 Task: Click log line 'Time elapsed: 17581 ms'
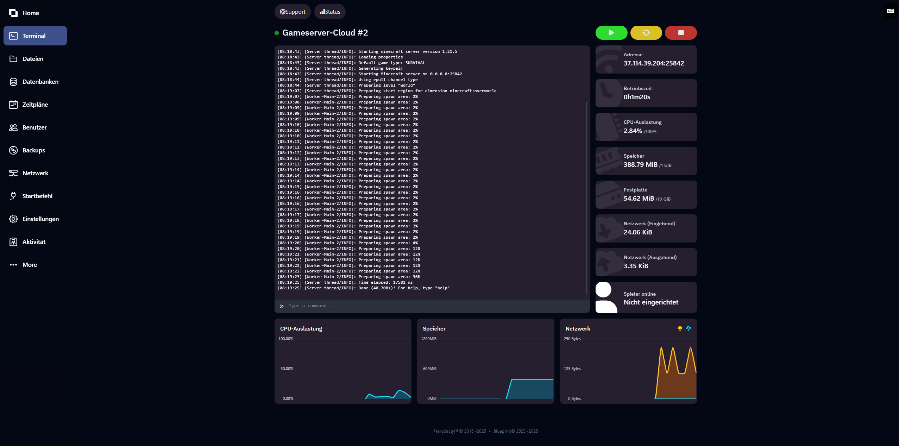345,283
